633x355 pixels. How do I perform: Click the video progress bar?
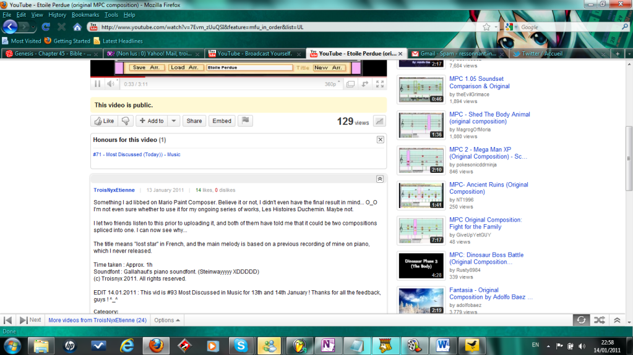point(238,77)
